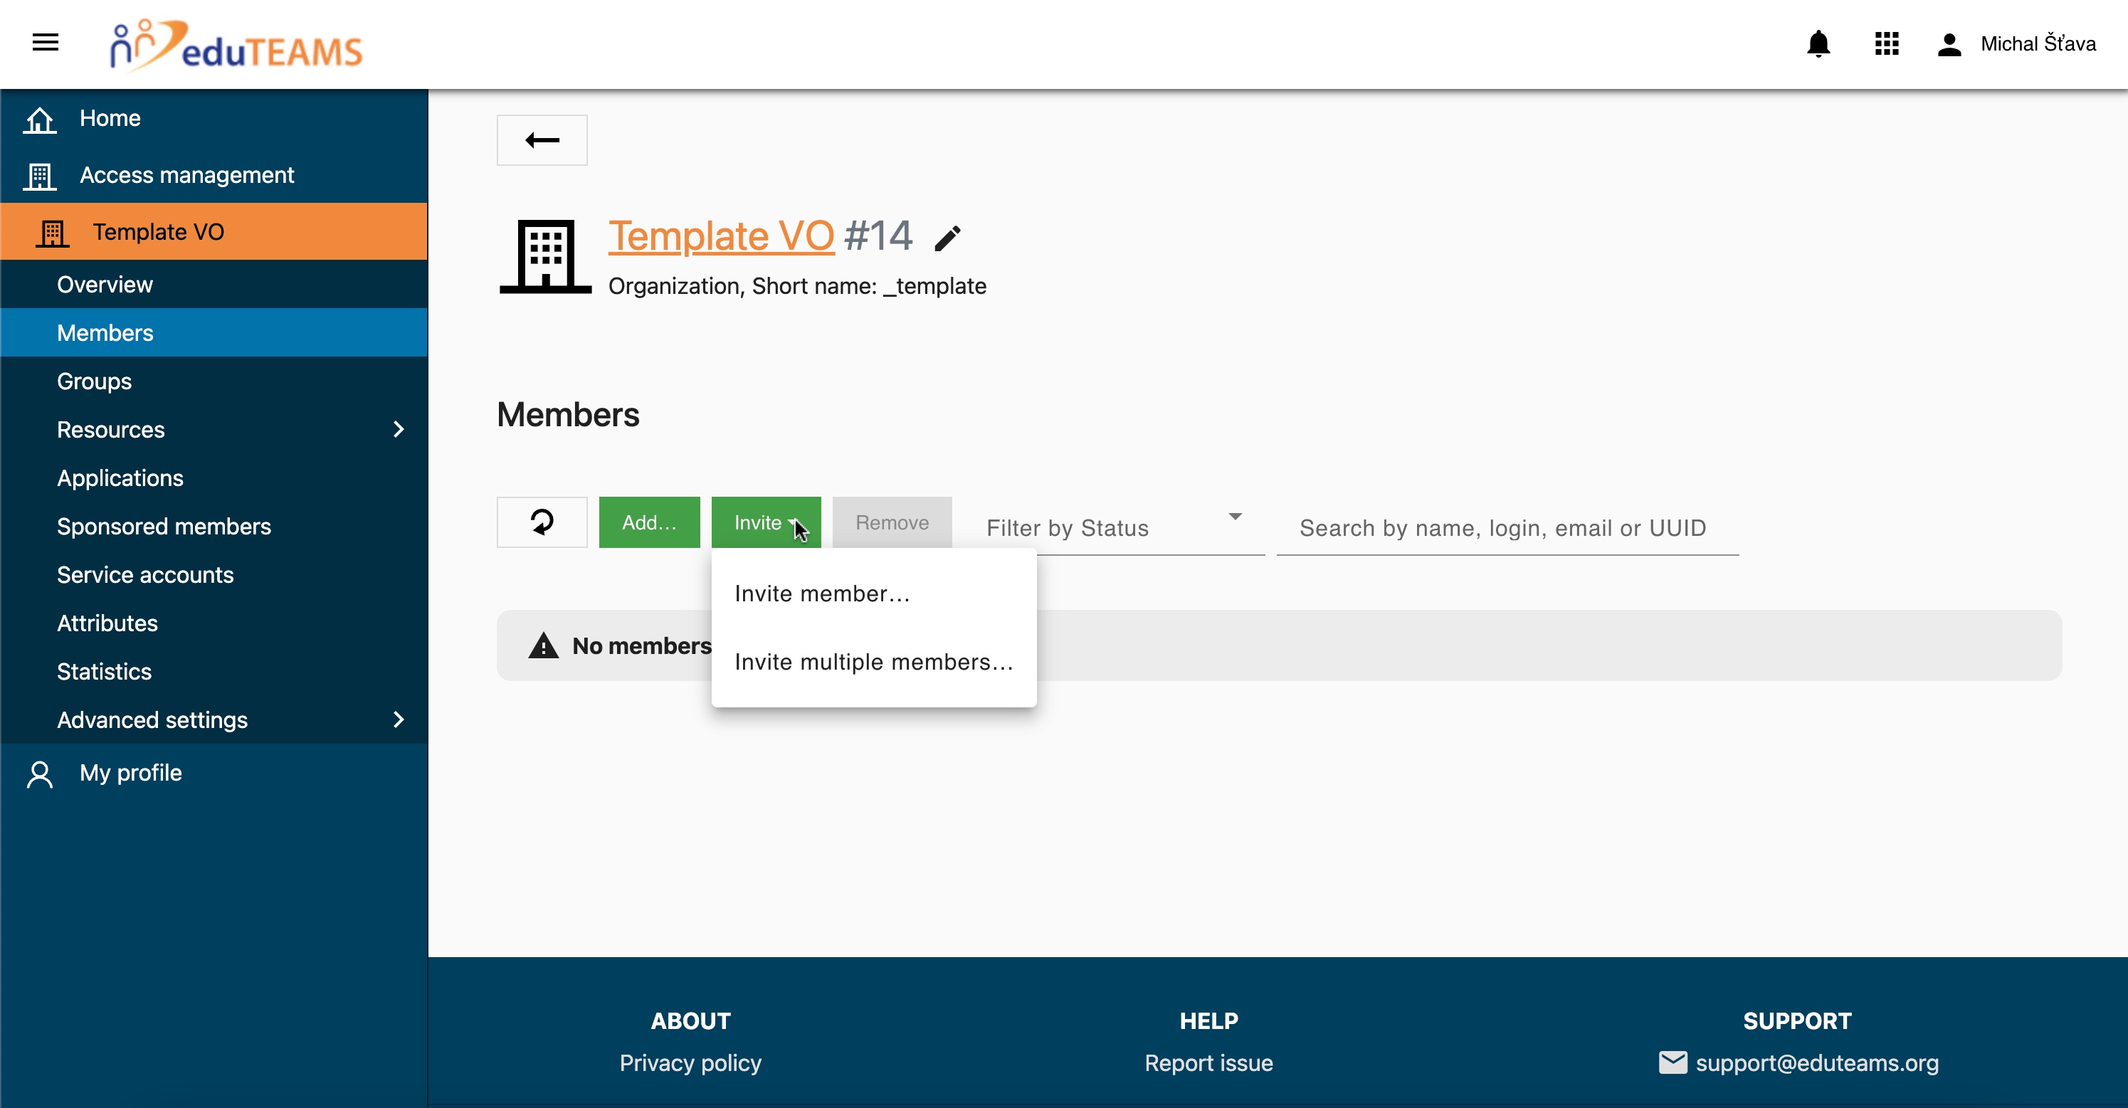Go to Home in sidebar
This screenshot has width=2128, height=1108.
(214, 118)
